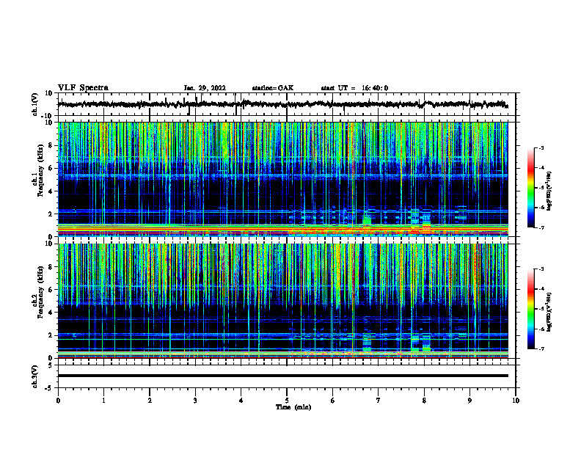Screen dimensions: 581x449
Task: Click the 'ch.1(V)' waveform axis label
Action: pos(35,104)
